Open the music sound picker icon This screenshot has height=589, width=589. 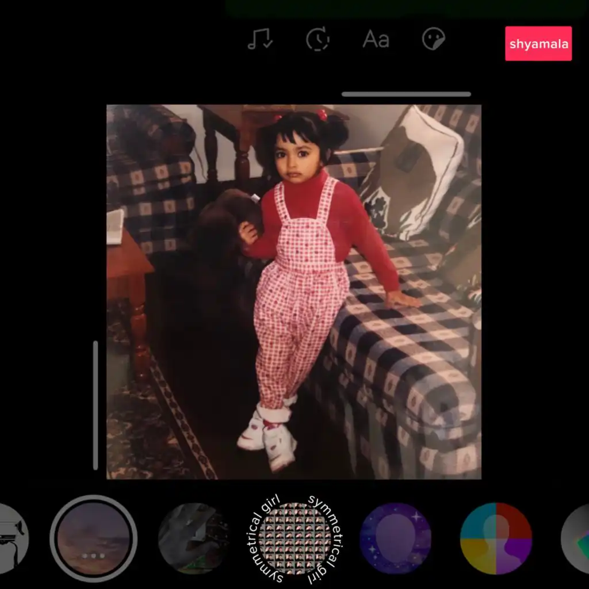pos(260,39)
